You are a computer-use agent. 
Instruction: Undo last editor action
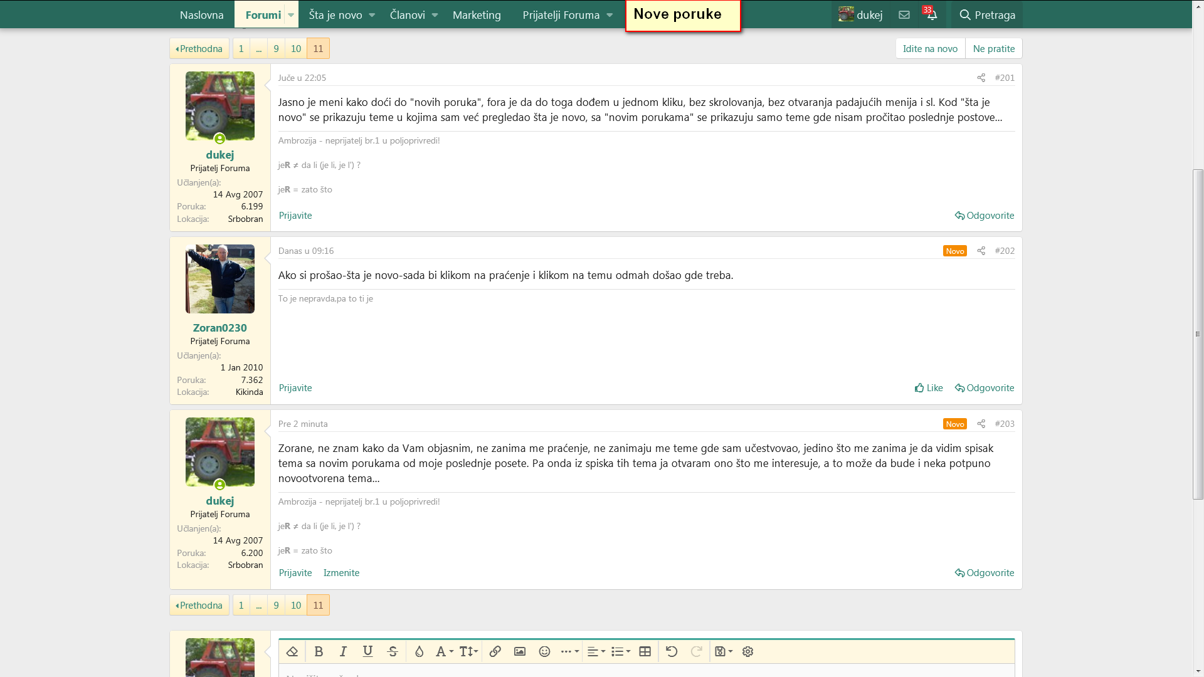[672, 651]
